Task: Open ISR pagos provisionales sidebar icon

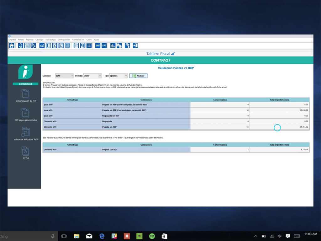Action: click(x=25, y=113)
